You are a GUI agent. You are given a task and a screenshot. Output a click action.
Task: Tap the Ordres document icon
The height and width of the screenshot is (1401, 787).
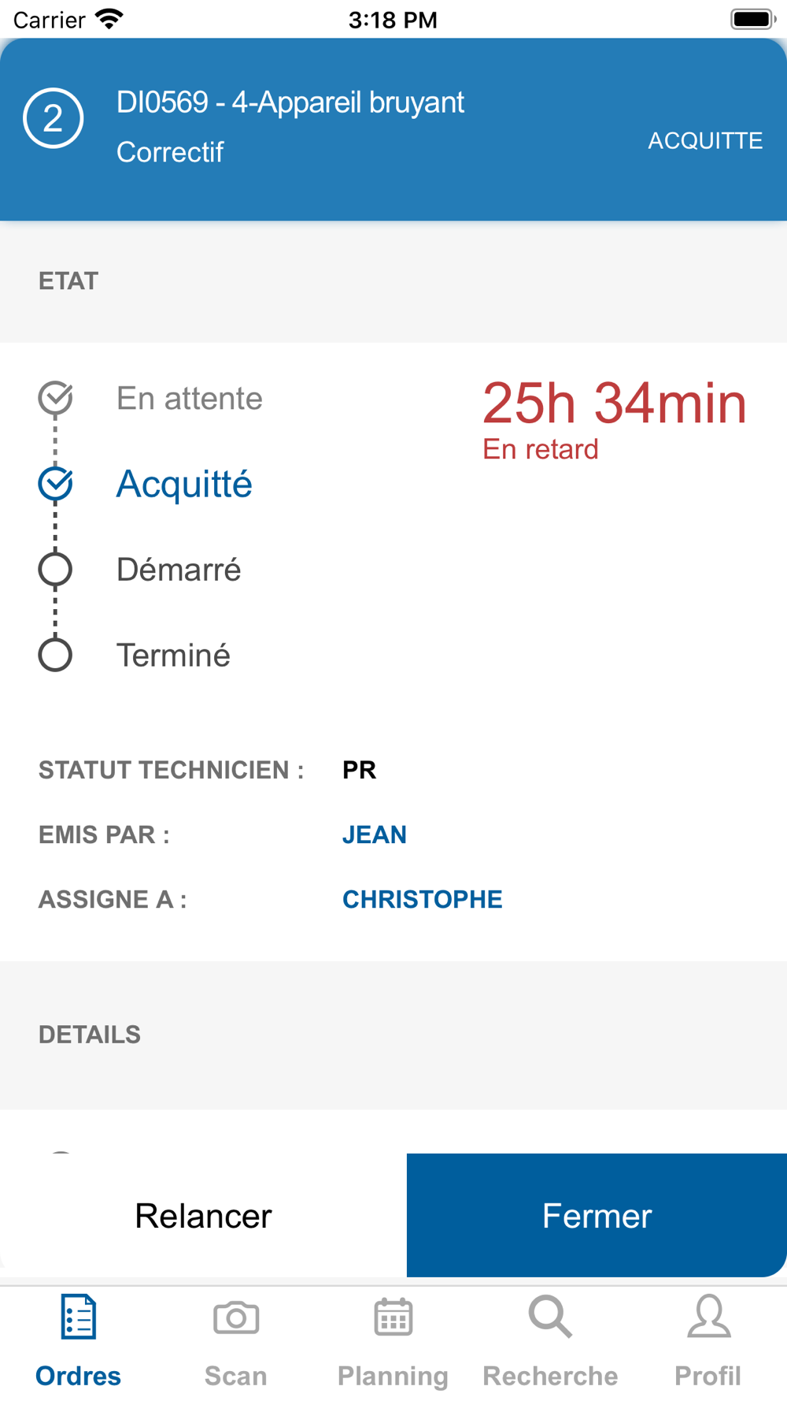click(78, 1317)
